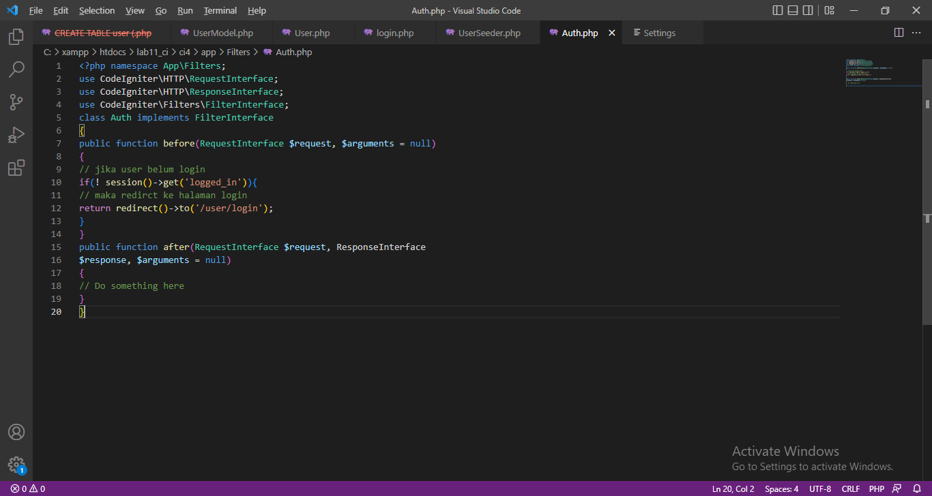This screenshot has width=932, height=496.
Task: Click the errors and warnings status indicator
Action: pos(26,489)
